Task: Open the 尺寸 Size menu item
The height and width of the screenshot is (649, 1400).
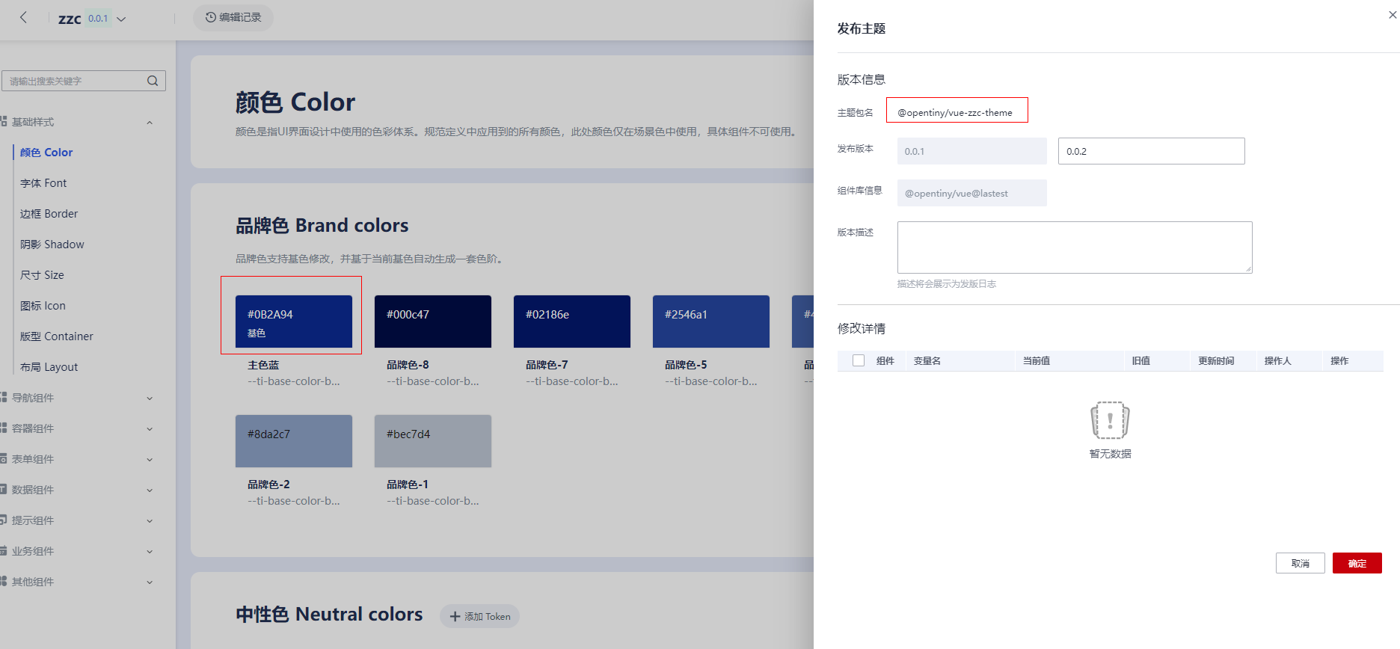Action: tap(42, 275)
